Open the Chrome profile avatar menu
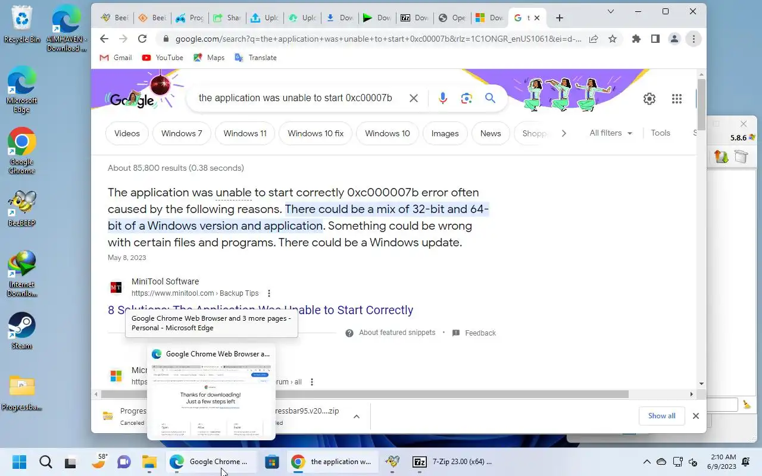This screenshot has height=476, width=762. [x=674, y=39]
